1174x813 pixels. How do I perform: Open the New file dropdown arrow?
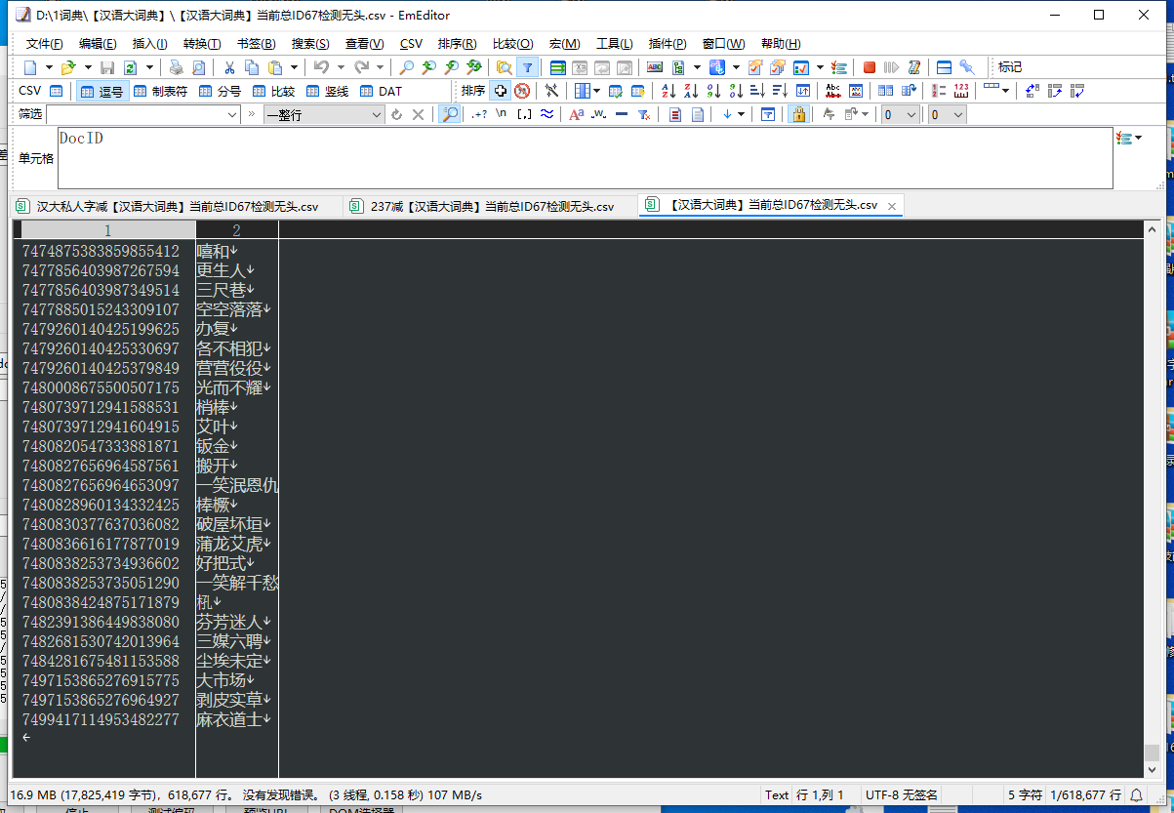47,67
